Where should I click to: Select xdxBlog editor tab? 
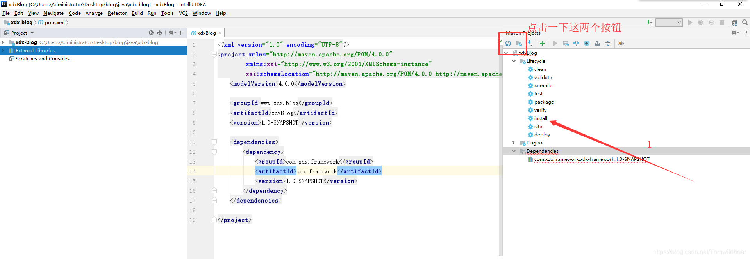(x=206, y=33)
